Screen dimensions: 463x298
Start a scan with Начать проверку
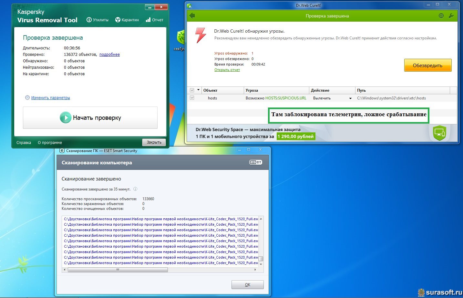pyautogui.click(x=90, y=118)
